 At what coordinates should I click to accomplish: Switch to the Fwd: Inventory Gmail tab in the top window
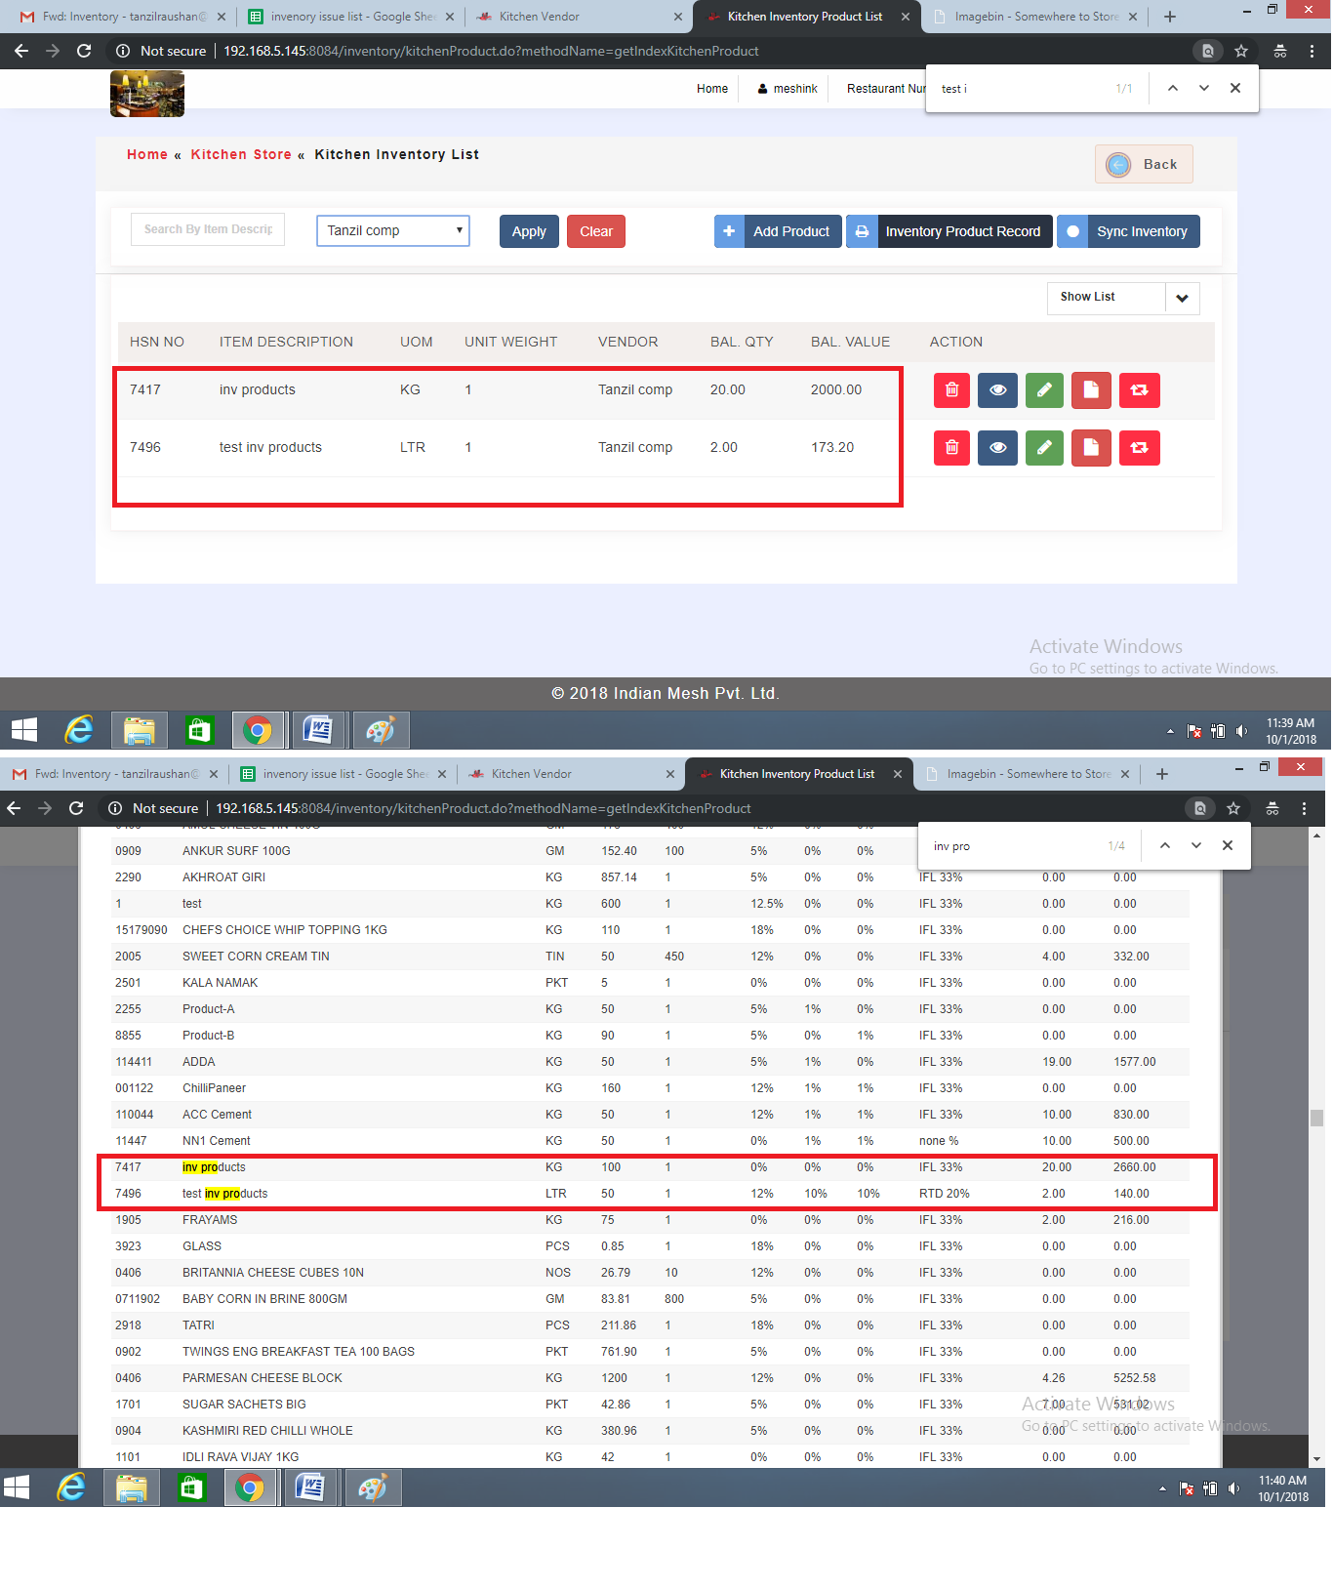tap(122, 17)
